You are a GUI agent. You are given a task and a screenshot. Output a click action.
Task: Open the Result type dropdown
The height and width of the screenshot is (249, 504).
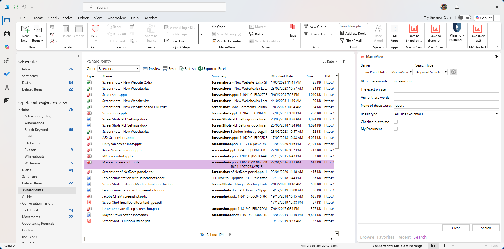point(446,114)
